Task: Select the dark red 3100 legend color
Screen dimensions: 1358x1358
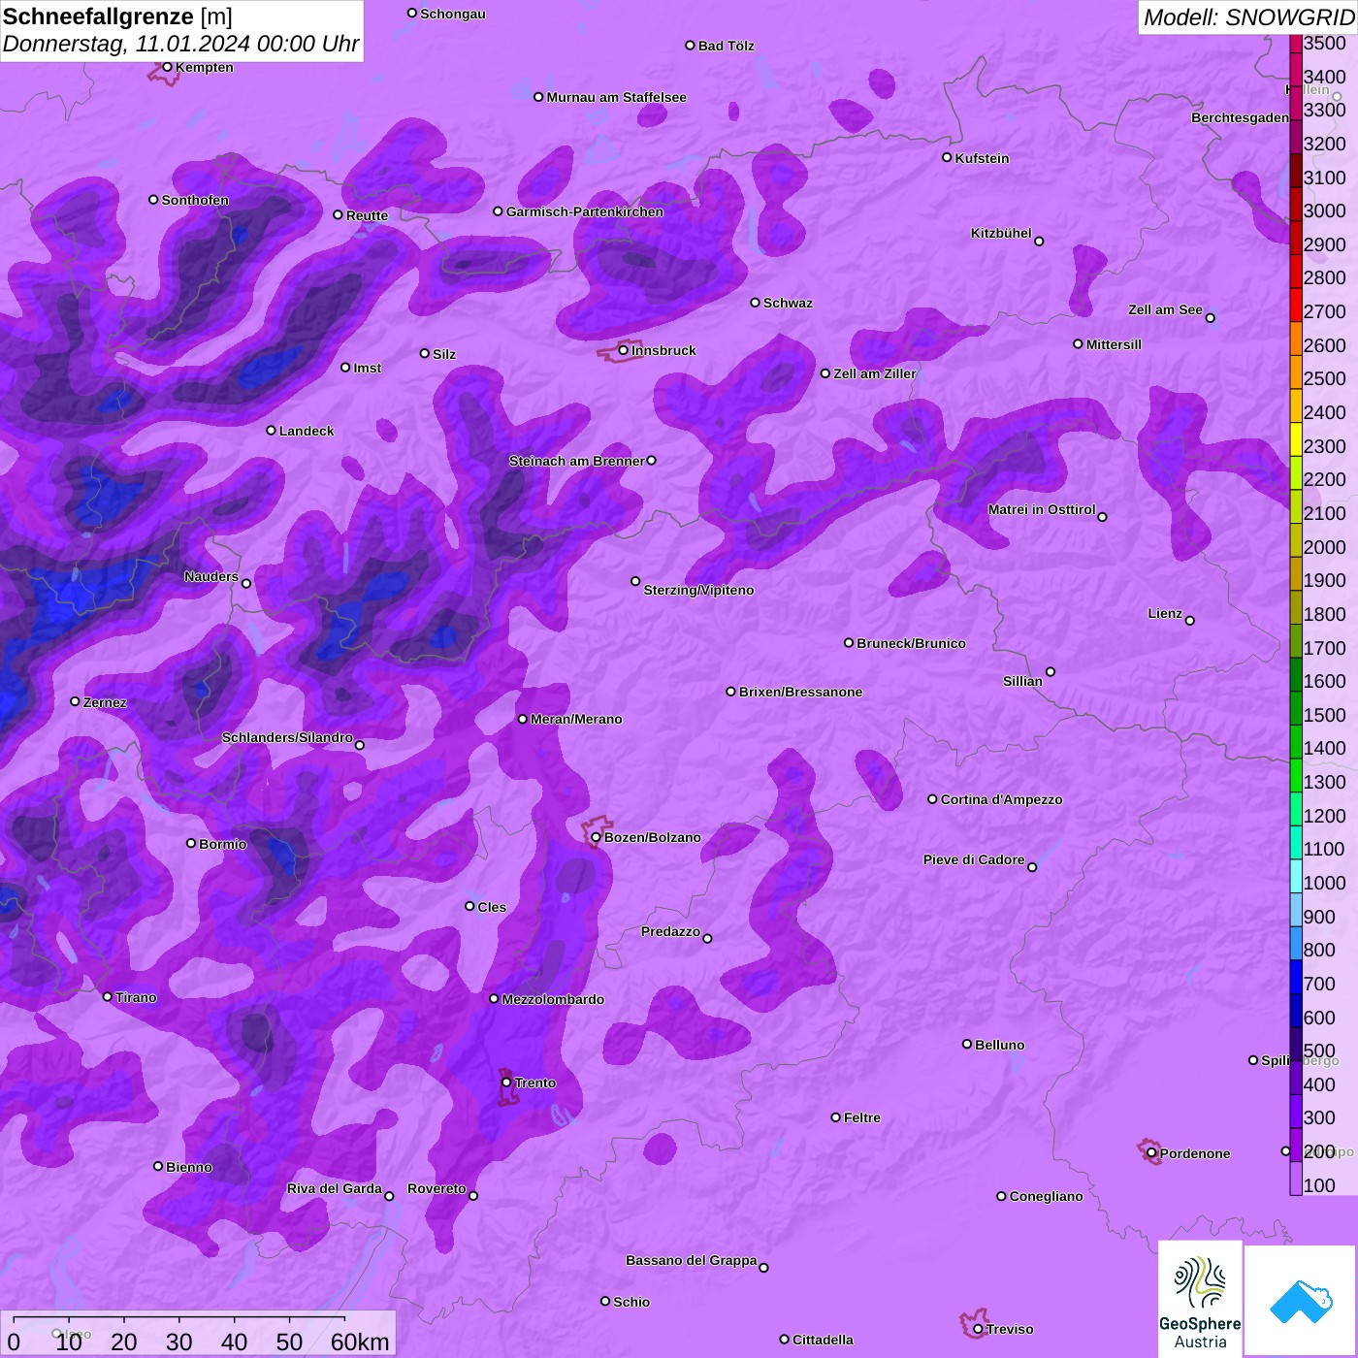Action: pyautogui.click(x=1296, y=170)
